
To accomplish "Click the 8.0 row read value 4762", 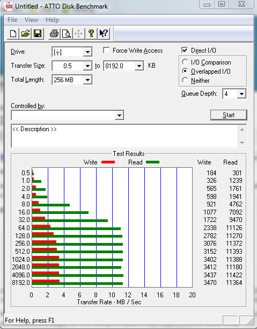I will tap(236, 204).
